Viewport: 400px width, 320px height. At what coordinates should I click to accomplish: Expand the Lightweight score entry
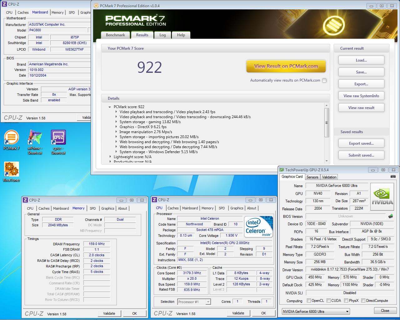tap(110, 157)
